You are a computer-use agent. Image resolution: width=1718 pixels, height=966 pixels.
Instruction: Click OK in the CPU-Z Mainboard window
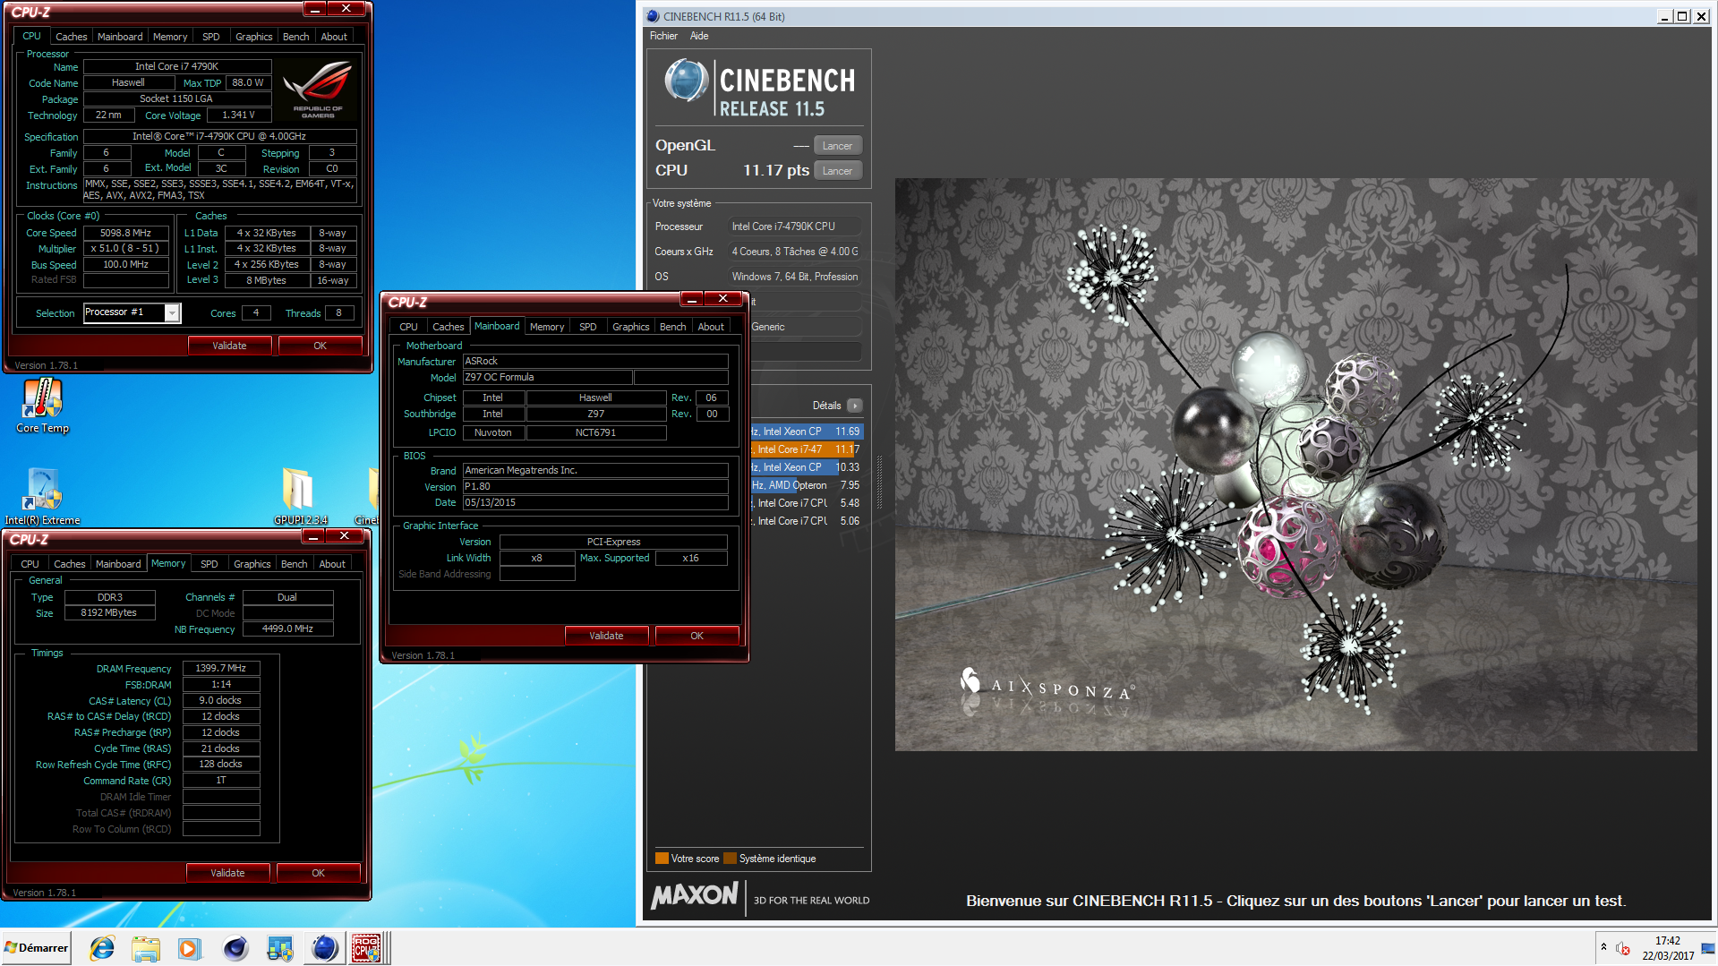697,636
